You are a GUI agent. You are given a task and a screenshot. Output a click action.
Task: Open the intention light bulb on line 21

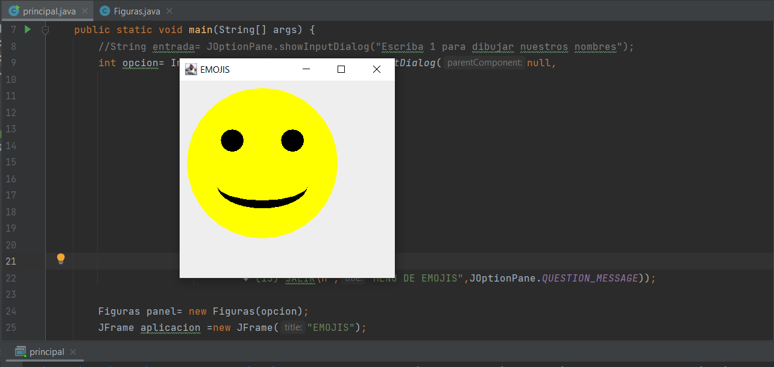pos(60,258)
